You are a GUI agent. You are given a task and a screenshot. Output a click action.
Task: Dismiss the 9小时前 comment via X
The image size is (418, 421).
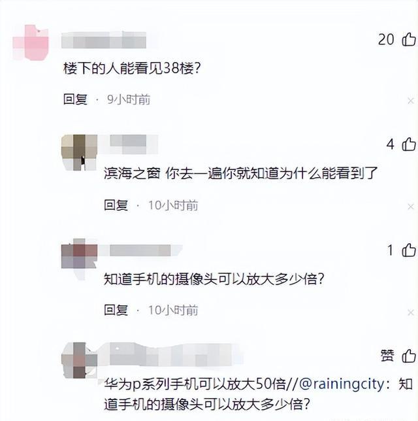click(410, 101)
